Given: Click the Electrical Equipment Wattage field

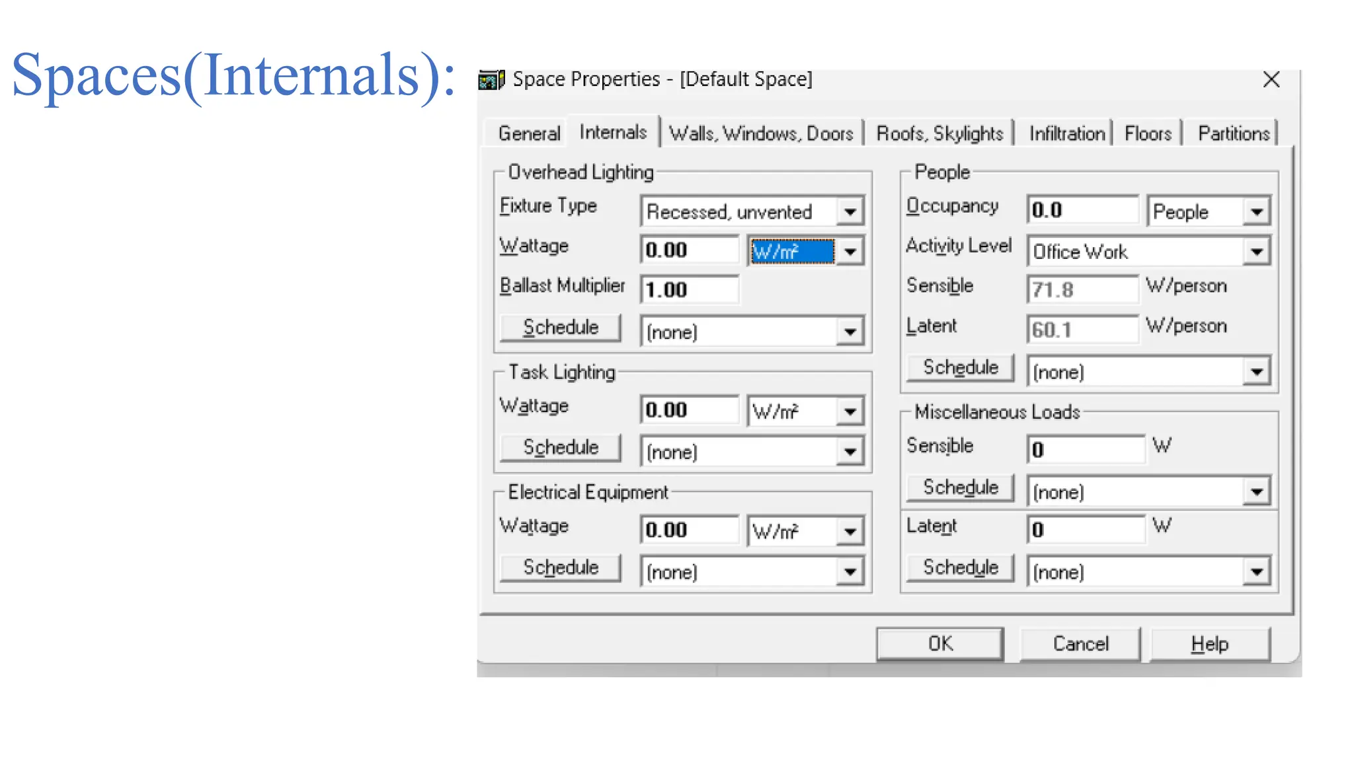Looking at the screenshot, I should 690,530.
